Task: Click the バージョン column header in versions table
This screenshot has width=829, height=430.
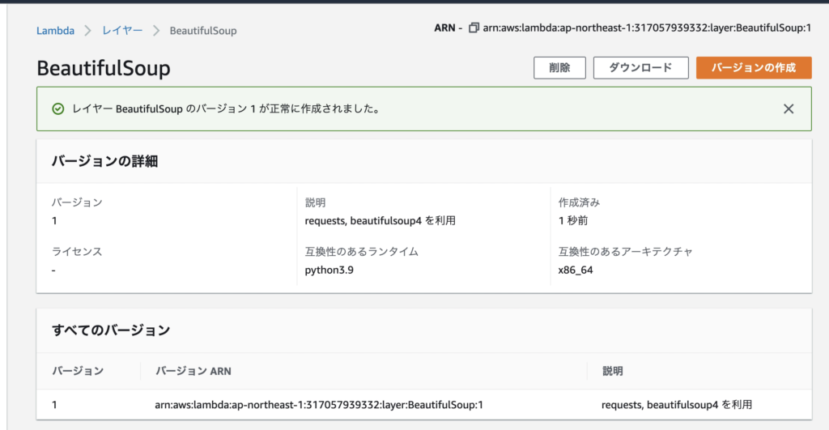Action: 78,372
